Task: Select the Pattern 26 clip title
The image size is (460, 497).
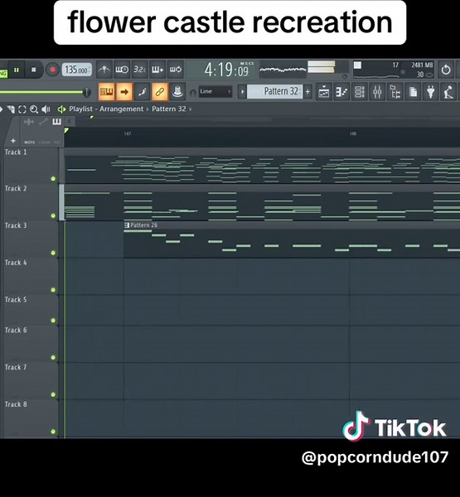Action: coord(143,225)
